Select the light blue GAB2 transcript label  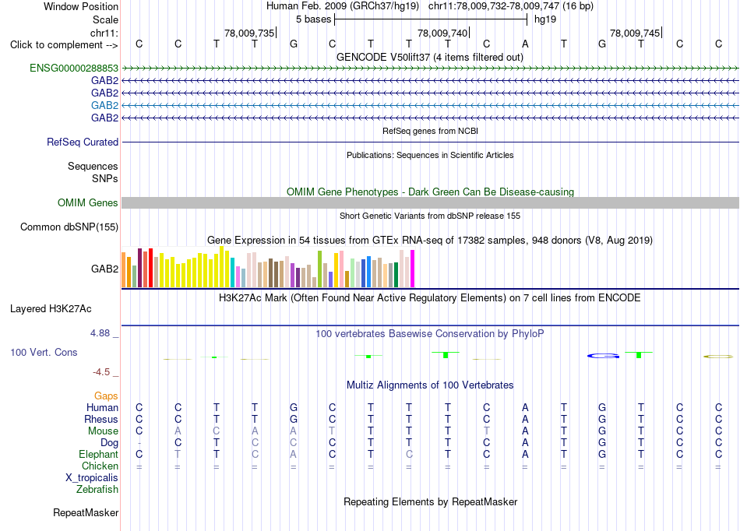(105, 105)
